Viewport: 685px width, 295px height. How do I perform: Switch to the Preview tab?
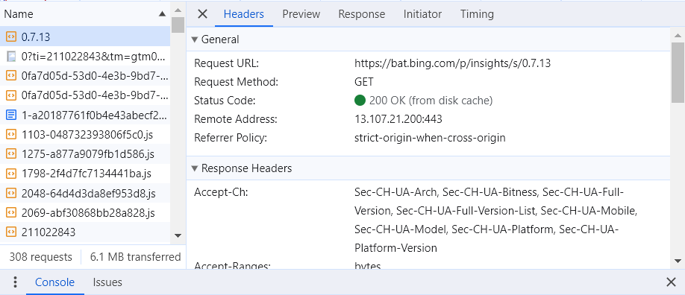click(x=301, y=14)
